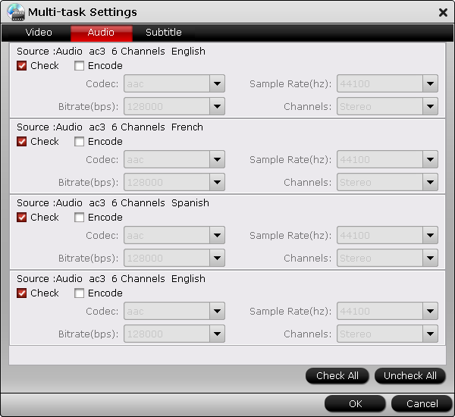Toggle Check on the bottom English audio track

pos(22,293)
